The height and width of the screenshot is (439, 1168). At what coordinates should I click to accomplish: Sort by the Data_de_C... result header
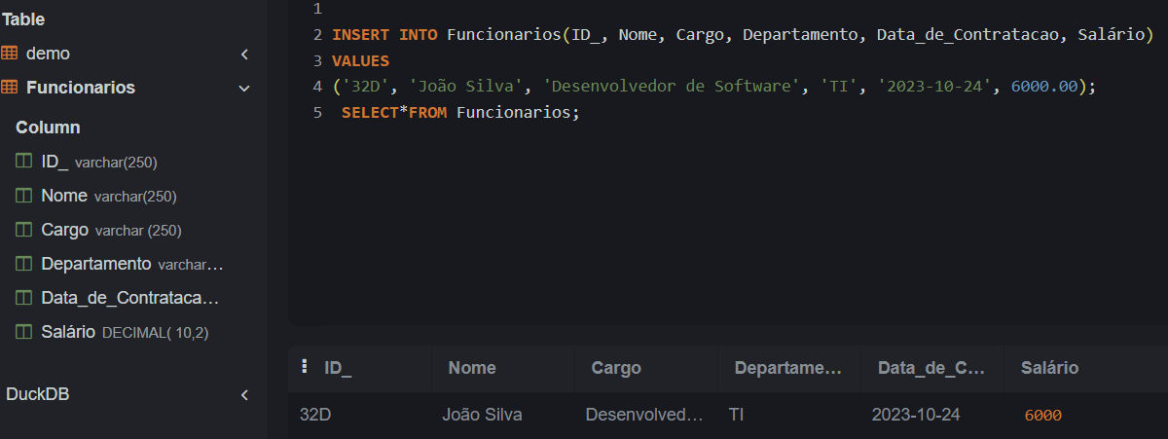click(x=931, y=368)
